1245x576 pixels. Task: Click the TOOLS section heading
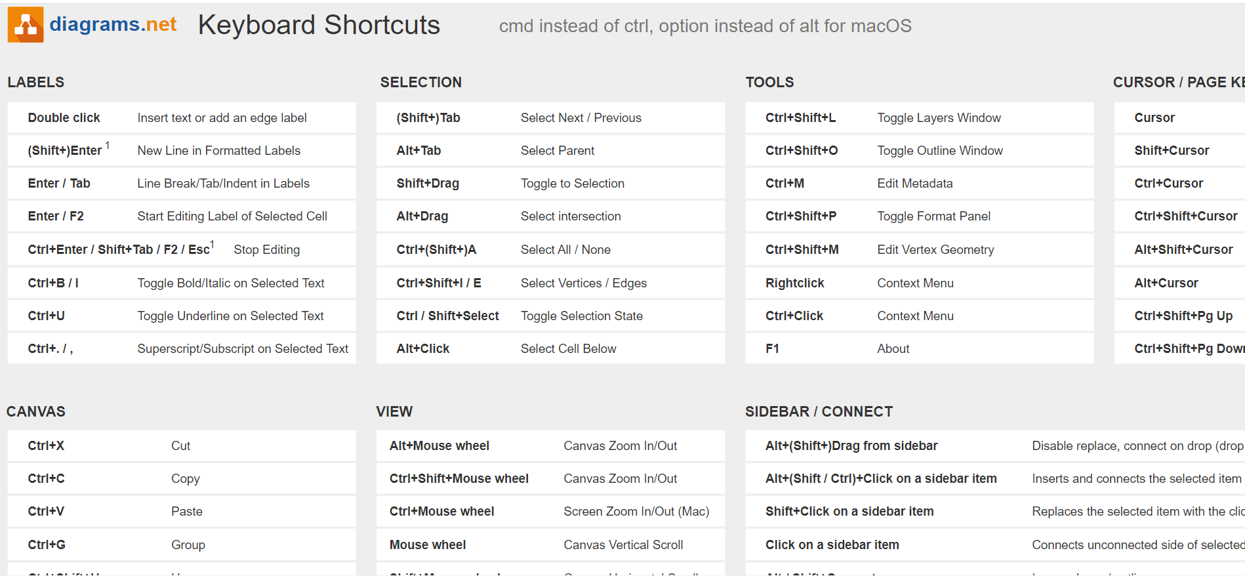click(769, 83)
